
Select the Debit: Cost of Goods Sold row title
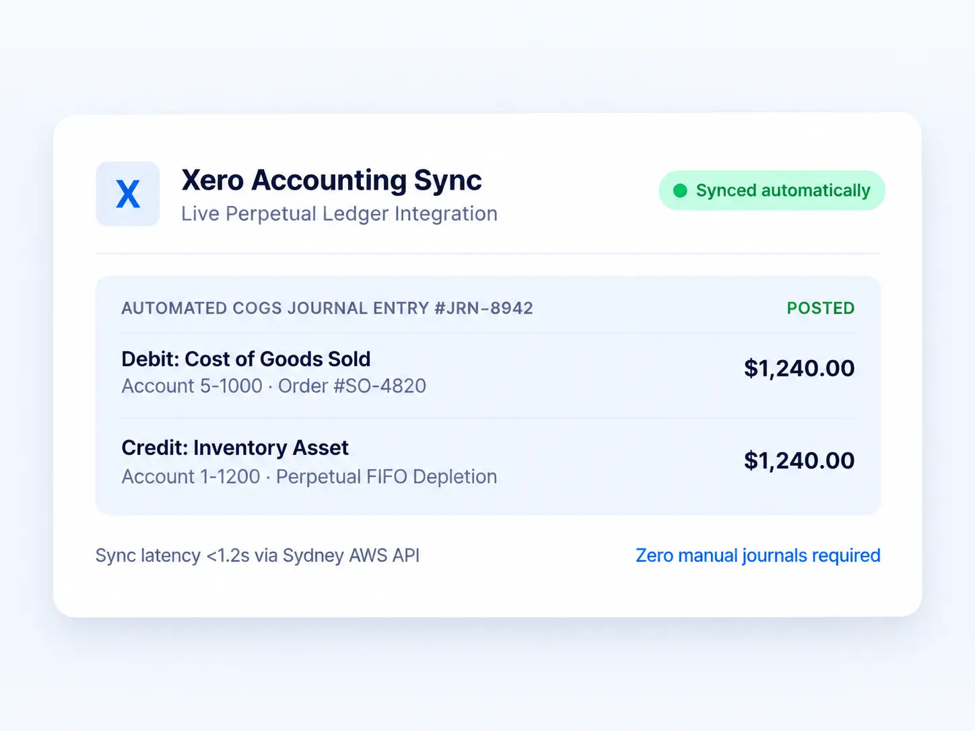[246, 359]
